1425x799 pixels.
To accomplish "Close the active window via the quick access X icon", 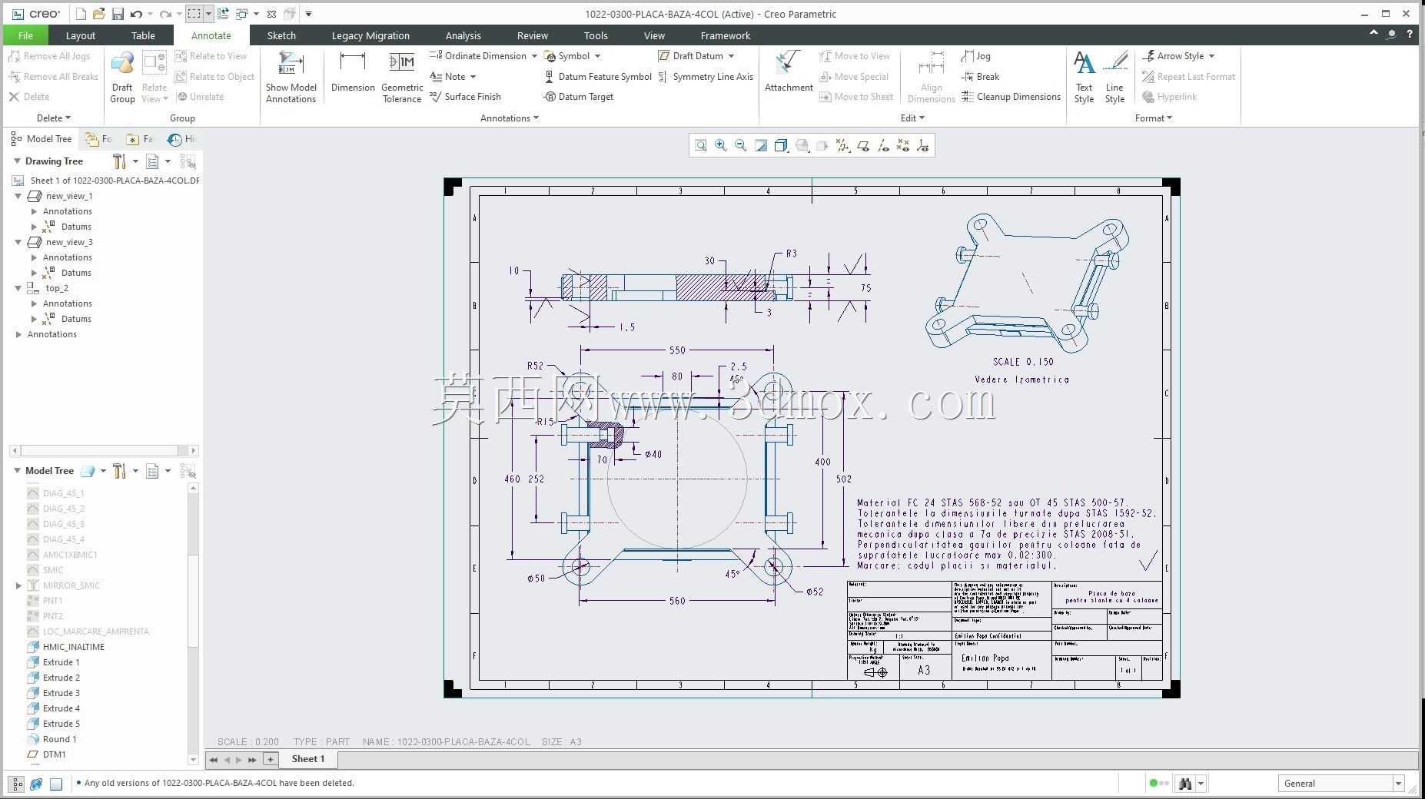I will click(271, 14).
